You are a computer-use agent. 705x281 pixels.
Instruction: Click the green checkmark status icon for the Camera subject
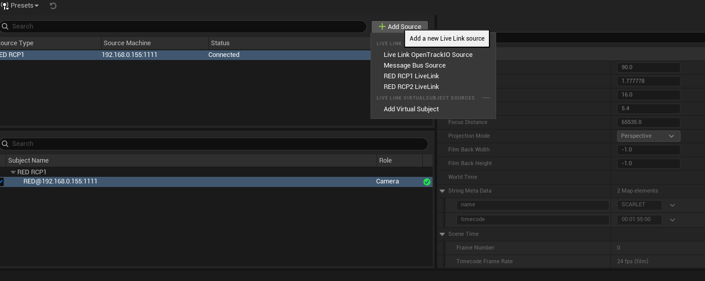coord(427,182)
